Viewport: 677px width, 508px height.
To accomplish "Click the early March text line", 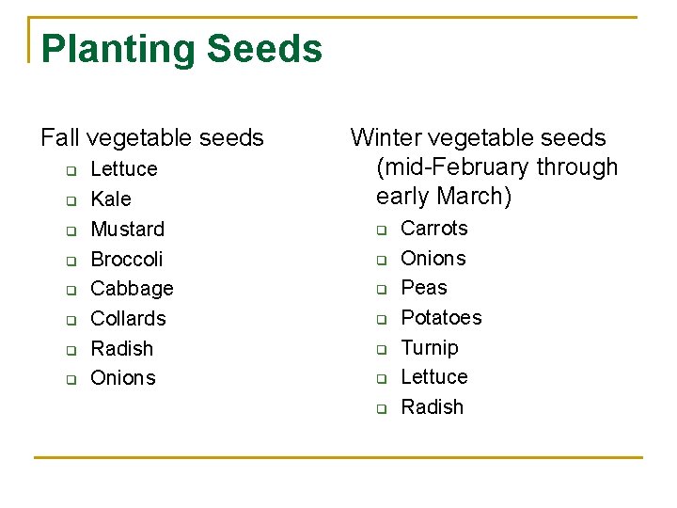I will [443, 197].
